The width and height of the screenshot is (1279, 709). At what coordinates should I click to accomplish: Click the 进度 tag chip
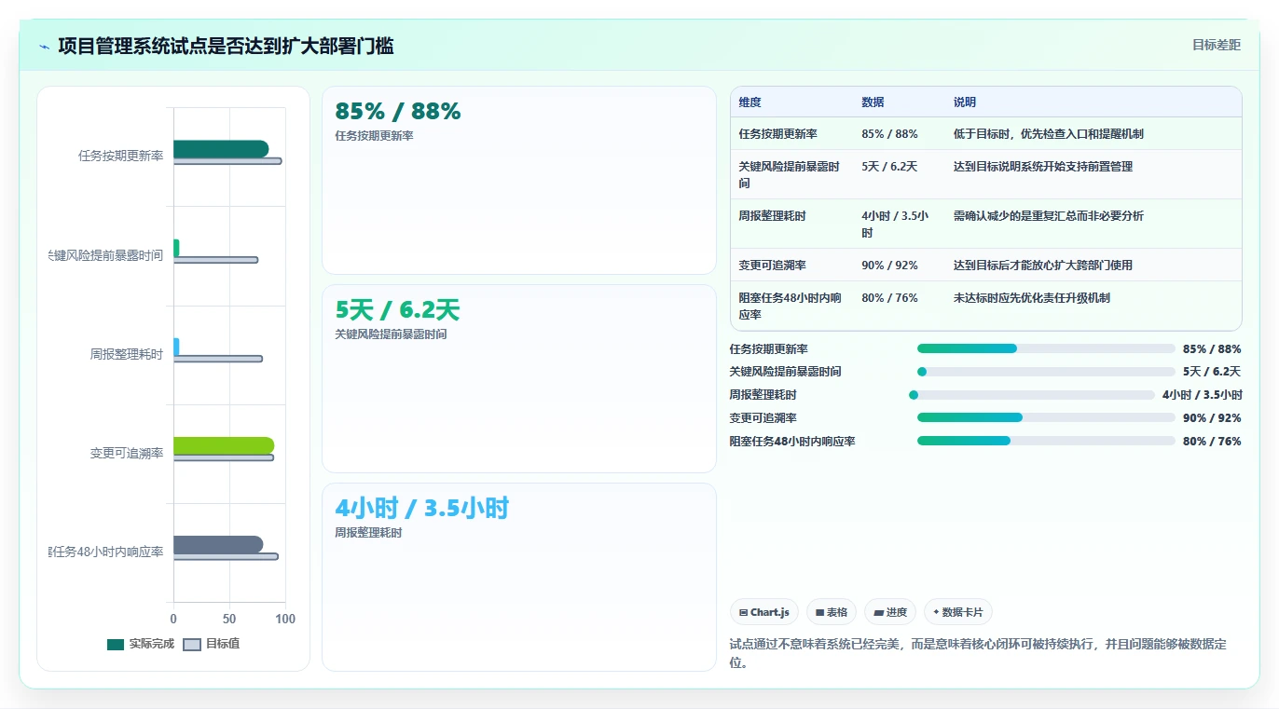890,612
